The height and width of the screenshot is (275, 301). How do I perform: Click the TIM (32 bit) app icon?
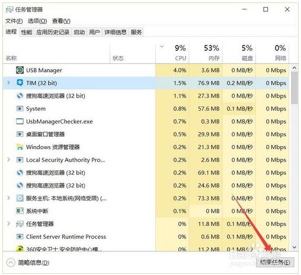click(x=20, y=83)
